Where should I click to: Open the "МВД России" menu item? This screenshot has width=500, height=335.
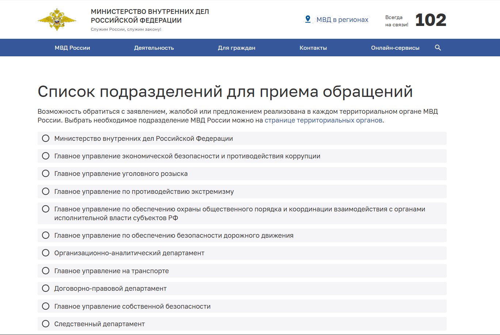[x=72, y=48]
